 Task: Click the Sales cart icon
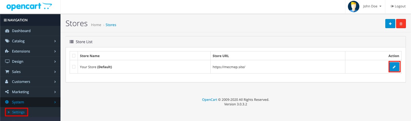pyautogui.click(x=7, y=72)
